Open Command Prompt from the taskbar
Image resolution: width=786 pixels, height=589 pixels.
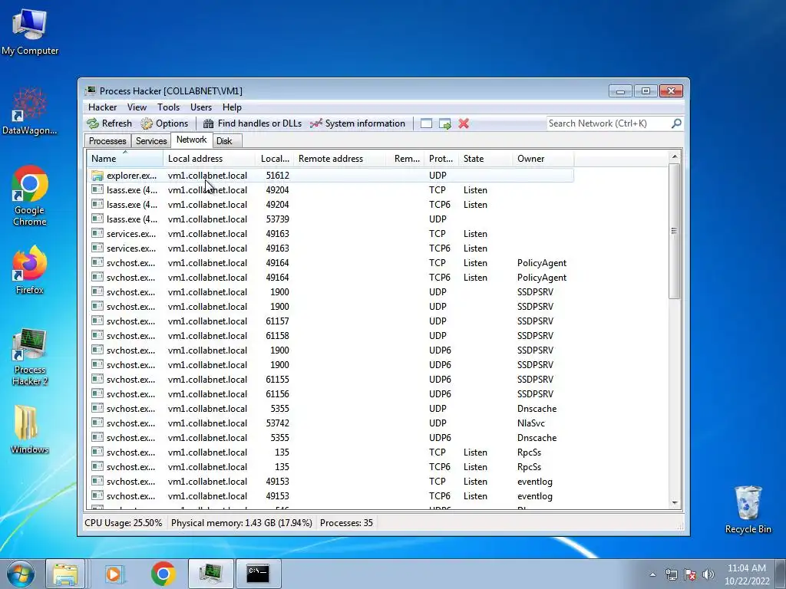point(258,574)
